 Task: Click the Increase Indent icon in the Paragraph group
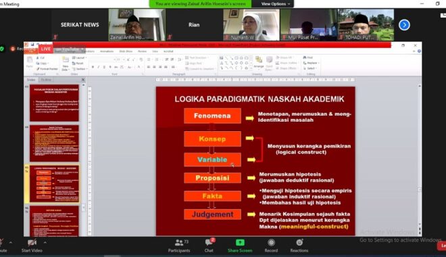pyautogui.click(x=172, y=60)
